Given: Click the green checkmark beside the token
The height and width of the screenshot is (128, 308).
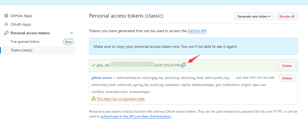Looking at the screenshot, I should coord(94,65).
